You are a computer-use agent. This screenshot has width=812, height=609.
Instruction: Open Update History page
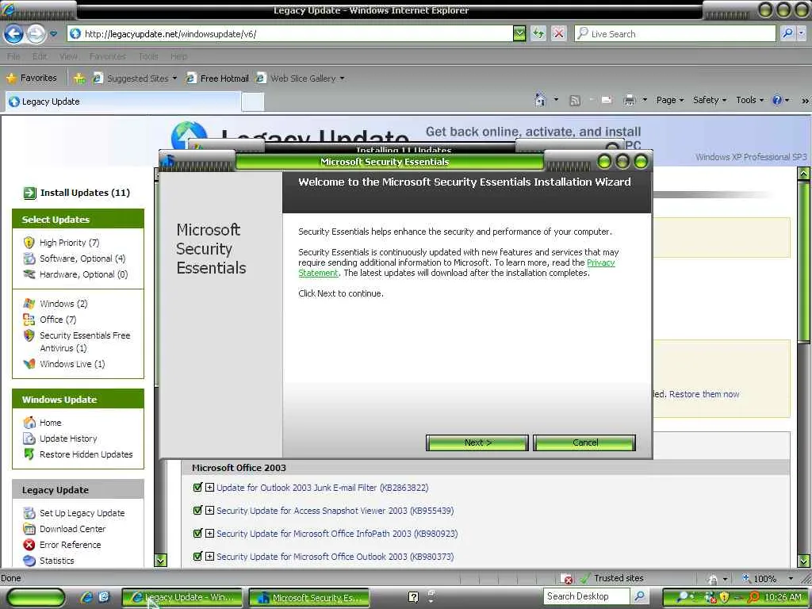[x=68, y=439]
